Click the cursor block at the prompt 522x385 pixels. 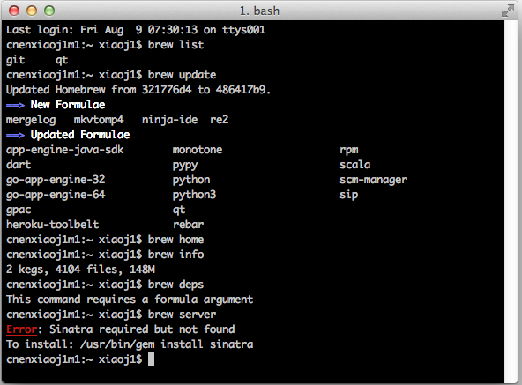tap(151, 359)
